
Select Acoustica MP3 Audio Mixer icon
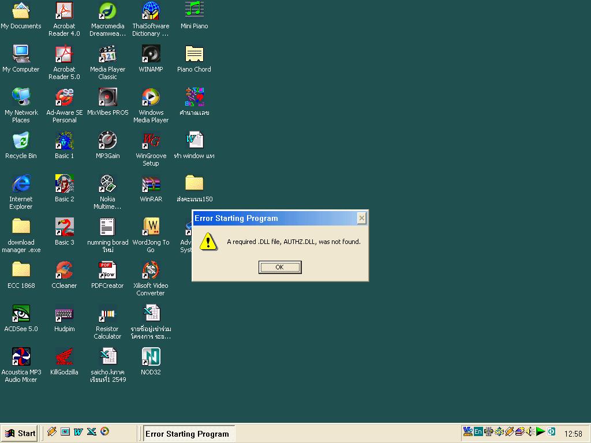point(21,365)
